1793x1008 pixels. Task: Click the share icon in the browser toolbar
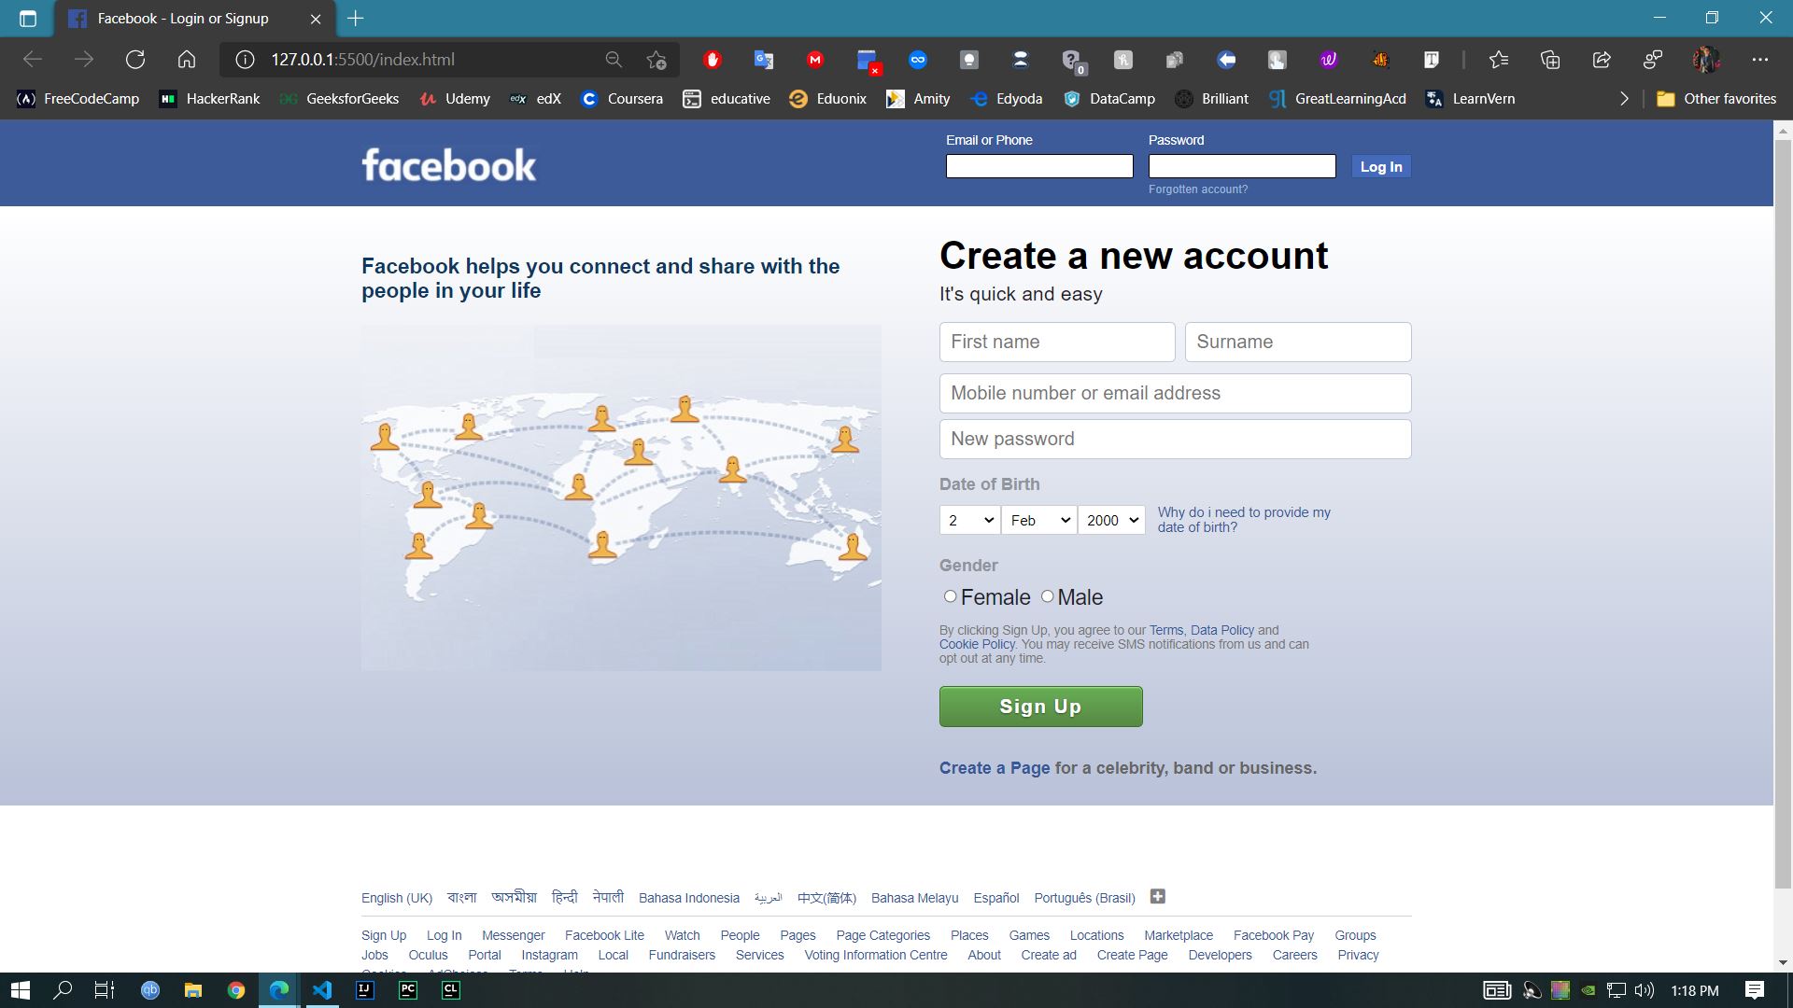1602,59
